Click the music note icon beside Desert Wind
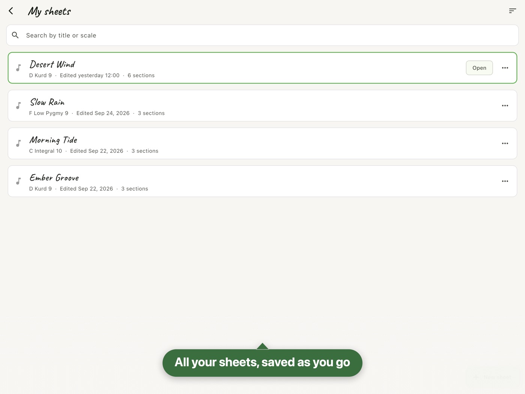525x394 pixels. [x=18, y=68]
